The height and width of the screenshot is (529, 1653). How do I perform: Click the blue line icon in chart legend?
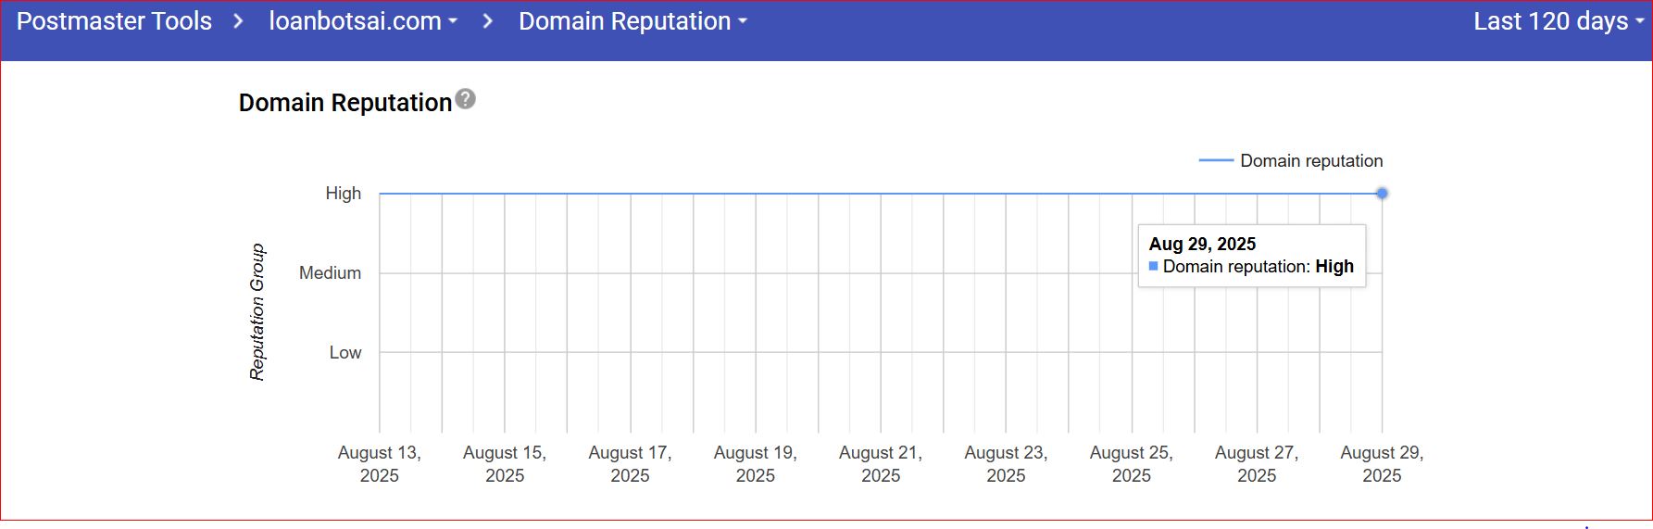pyautogui.click(x=1216, y=160)
